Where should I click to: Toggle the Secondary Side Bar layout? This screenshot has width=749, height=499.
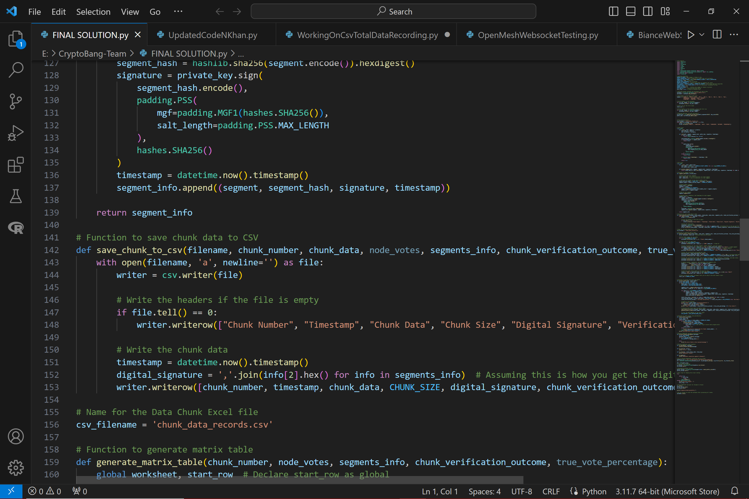coord(647,11)
